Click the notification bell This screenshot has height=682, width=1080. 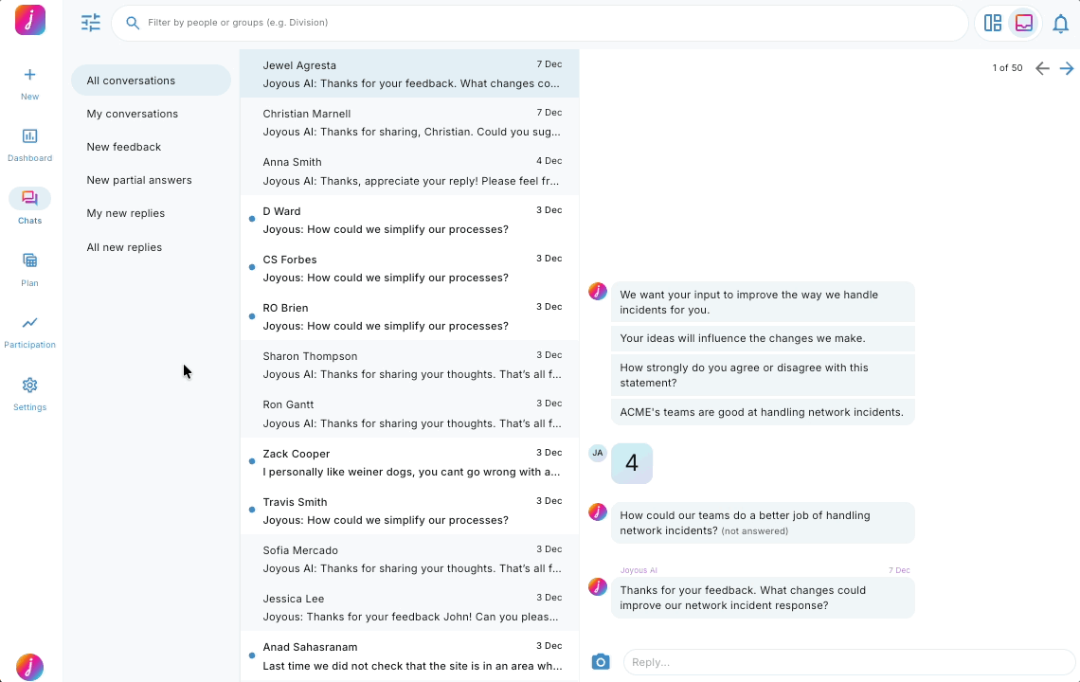click(x=1061, y=24)
